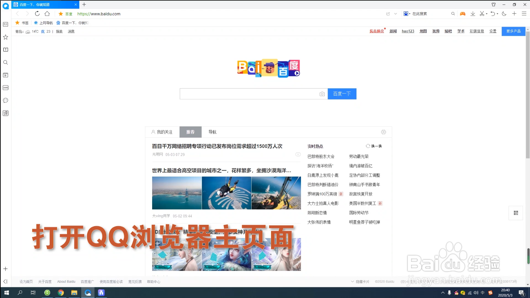530x298 pixels.
Task: Click the toolbar plus icon
Action: coord(514,14)
